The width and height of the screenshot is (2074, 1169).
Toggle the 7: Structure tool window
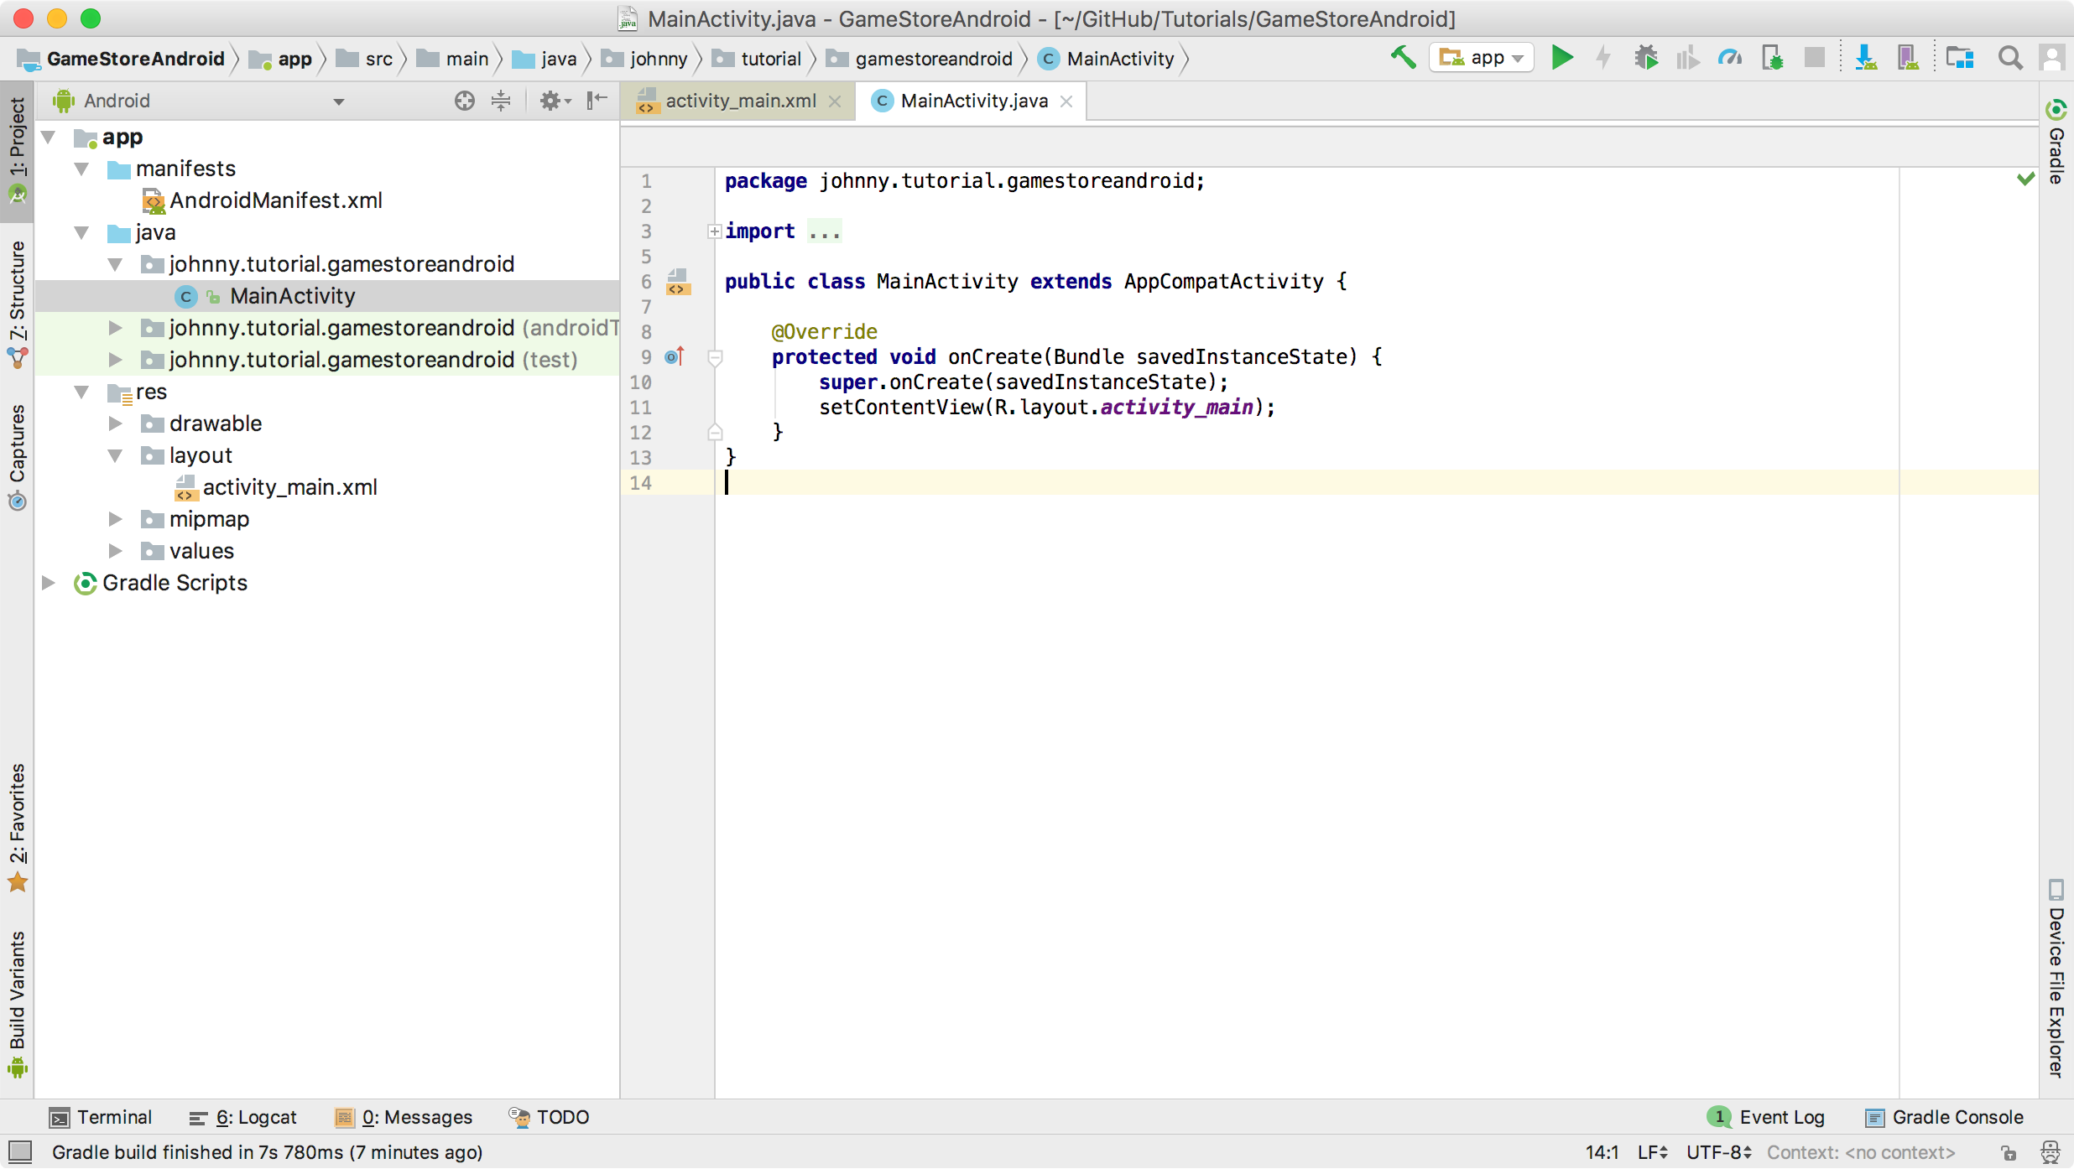click(x=18, y=306)
